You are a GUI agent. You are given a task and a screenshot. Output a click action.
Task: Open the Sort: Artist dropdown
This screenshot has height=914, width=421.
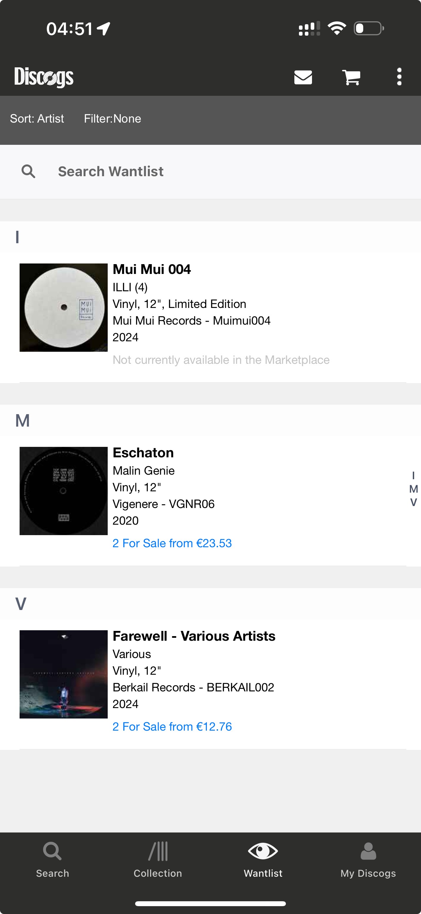coord(37,119)
